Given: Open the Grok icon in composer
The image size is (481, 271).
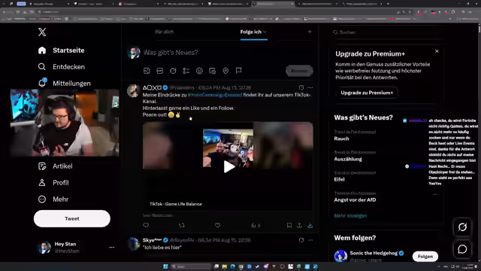Looking at the screenshot, I should click(173, 71).
